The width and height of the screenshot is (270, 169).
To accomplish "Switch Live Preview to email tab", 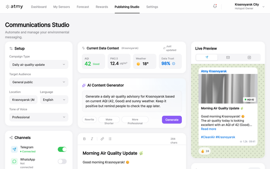I will (x=228, y=57).
